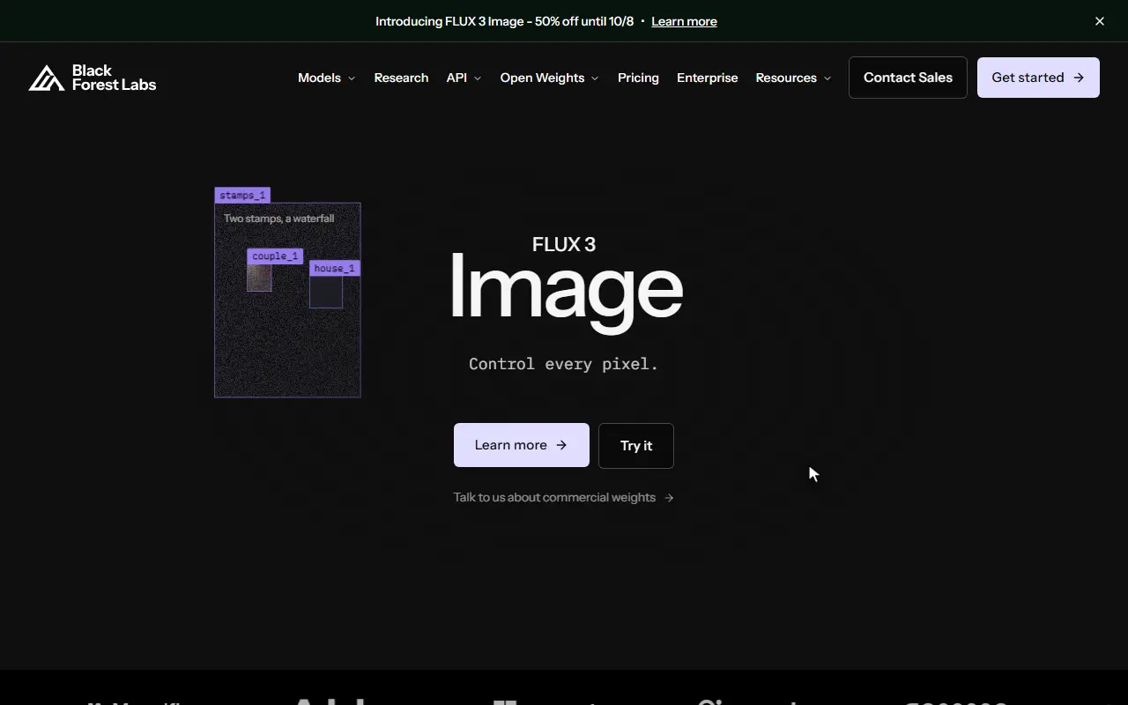Select the house_1 label tag
The height and width of the screenshot is (705, 1128).
pos(335,268)
